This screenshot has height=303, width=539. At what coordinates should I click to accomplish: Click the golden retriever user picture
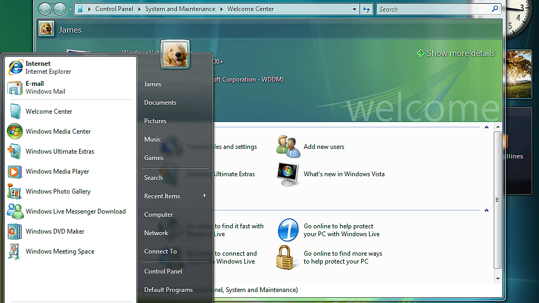[175, 54]
